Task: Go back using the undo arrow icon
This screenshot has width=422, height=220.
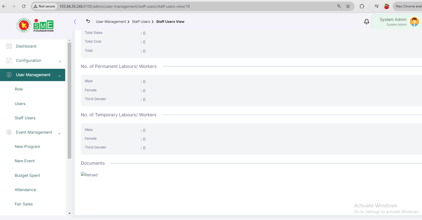Action: point(88,21)
